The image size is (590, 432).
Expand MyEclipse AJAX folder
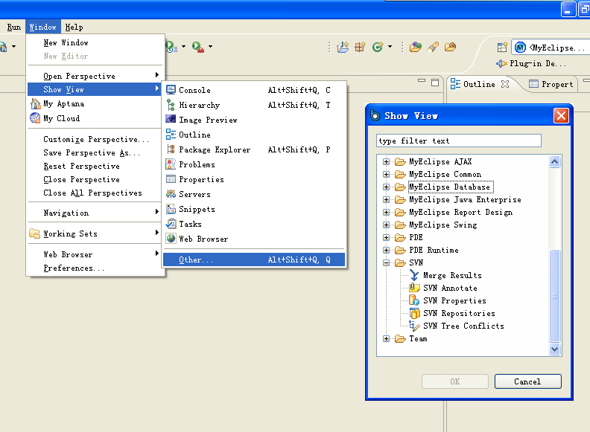386,161
